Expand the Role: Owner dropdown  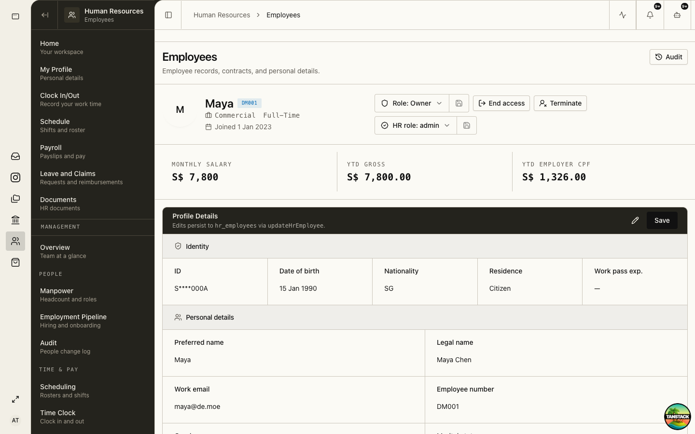tap(412, 103)
